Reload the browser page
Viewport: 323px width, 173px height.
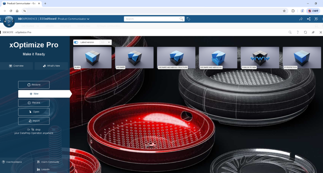tap(11, 11)
